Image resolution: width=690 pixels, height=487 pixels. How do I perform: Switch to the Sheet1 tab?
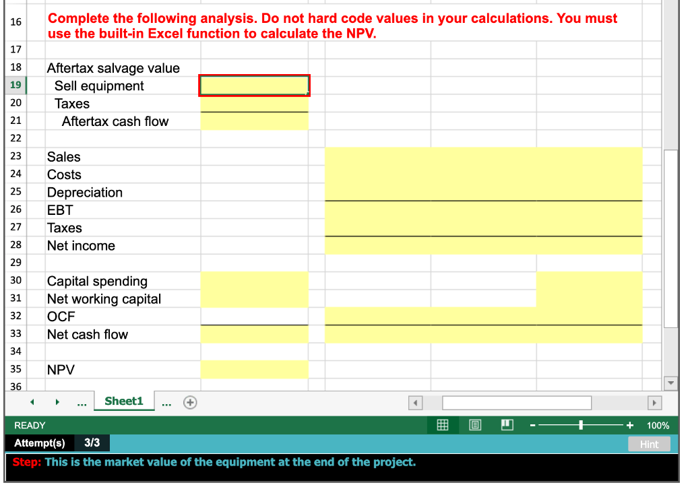[x=124, y=401]
